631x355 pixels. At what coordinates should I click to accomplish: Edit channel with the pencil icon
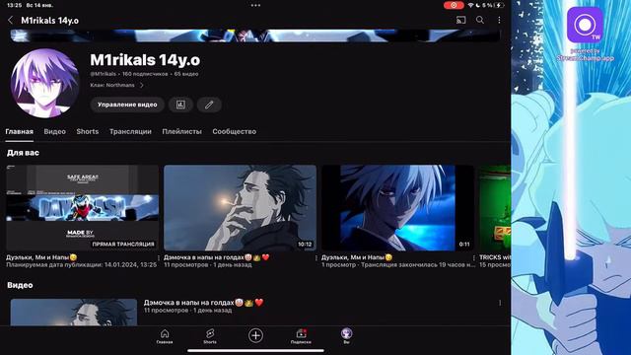[x=209, y=105]
